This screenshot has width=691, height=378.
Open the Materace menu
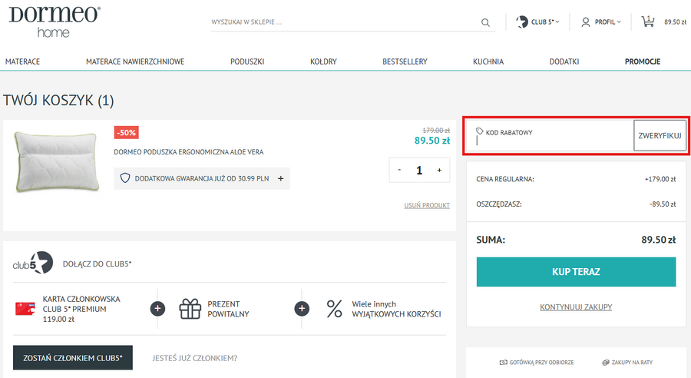click(x=22, y=61)
